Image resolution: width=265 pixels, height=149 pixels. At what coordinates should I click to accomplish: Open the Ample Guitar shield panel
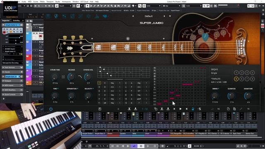tap(56, 16)
